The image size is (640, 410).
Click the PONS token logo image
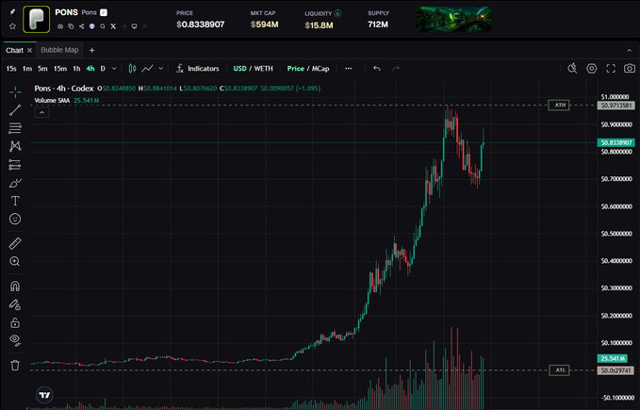(37, 19)
